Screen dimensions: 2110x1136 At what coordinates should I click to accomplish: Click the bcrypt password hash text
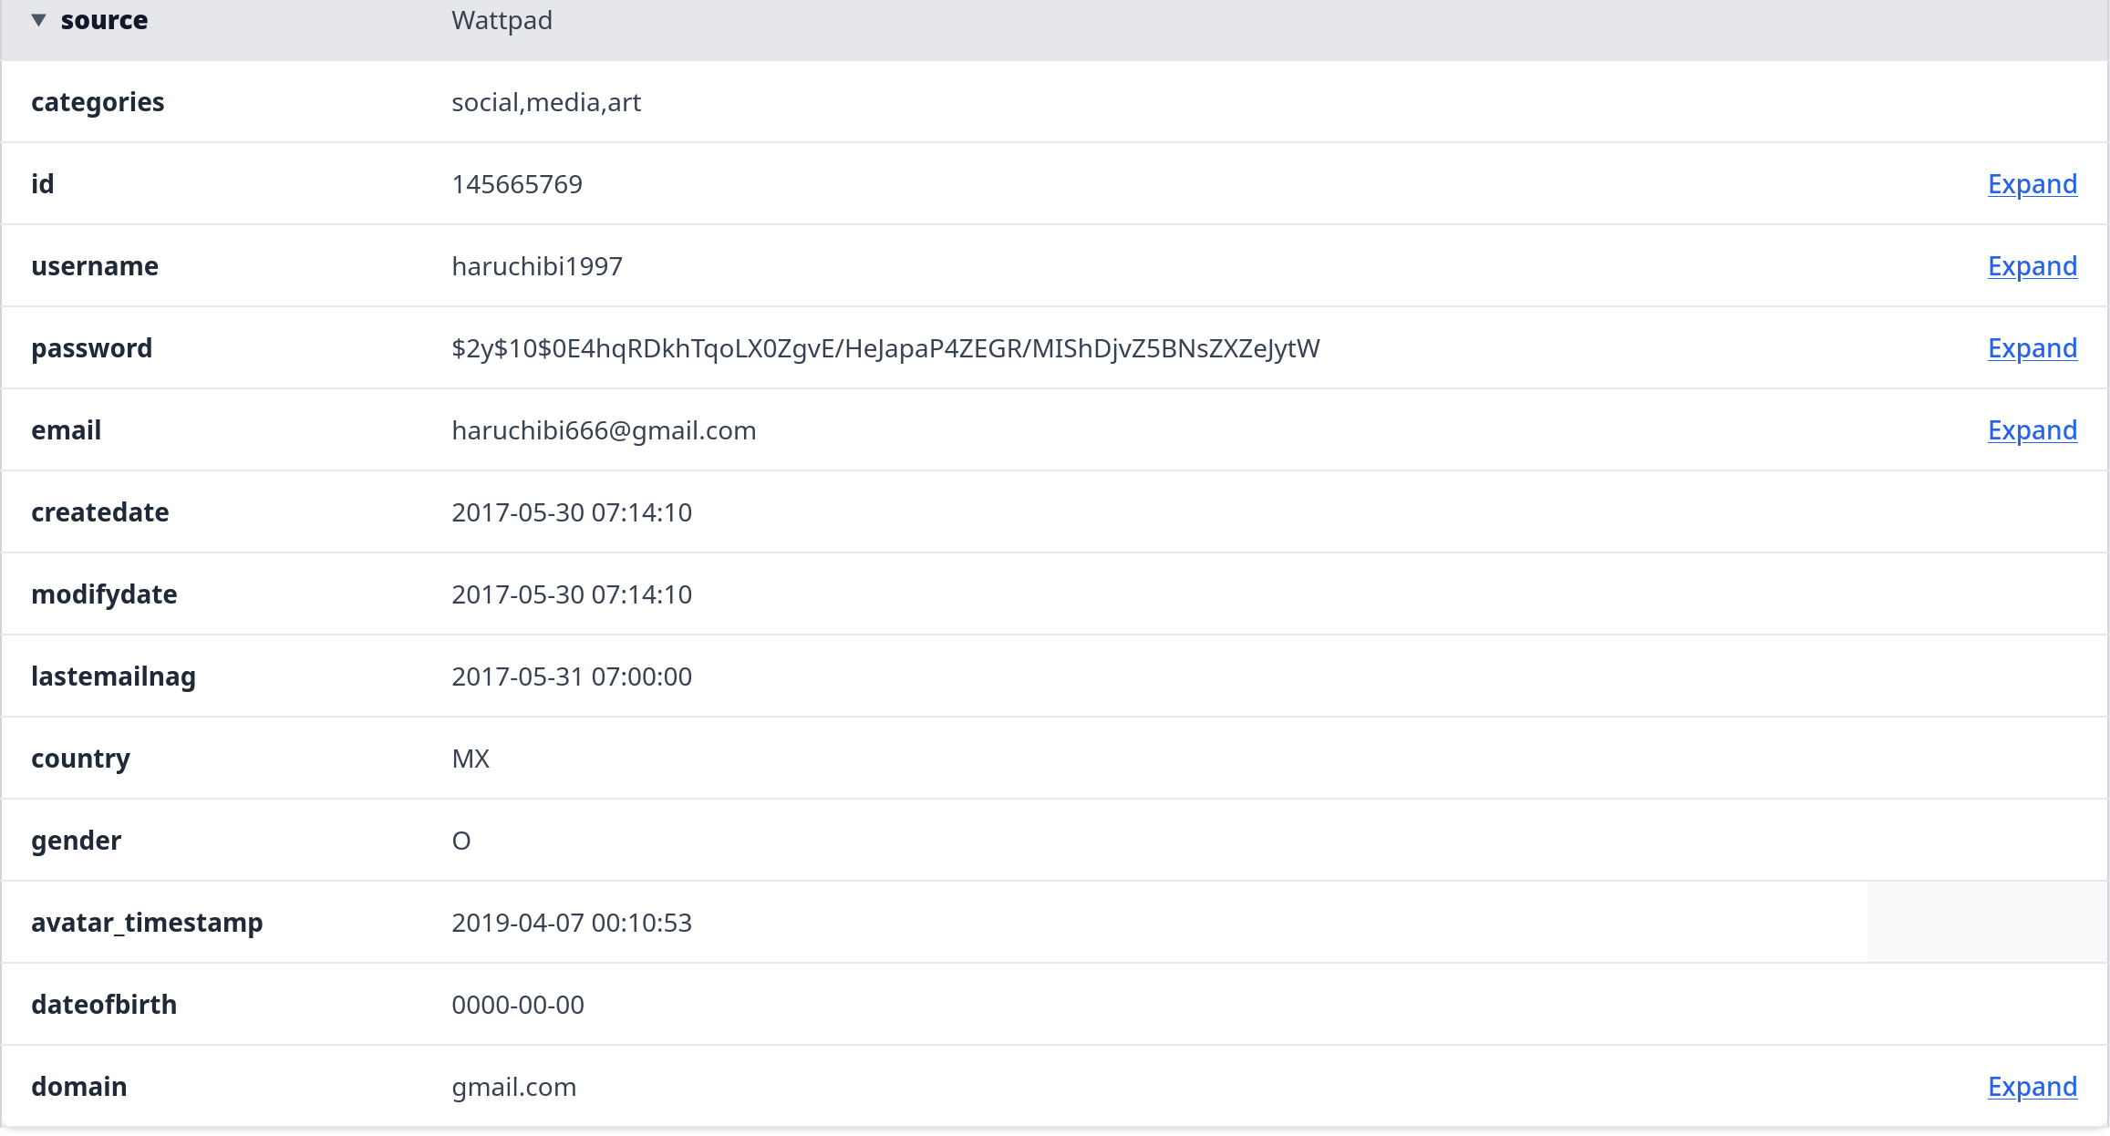point(884,348)
